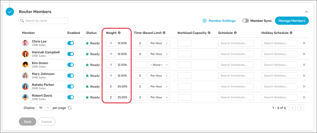Remove Chris Lee with the X icon
317x133 pixels.
304,43
